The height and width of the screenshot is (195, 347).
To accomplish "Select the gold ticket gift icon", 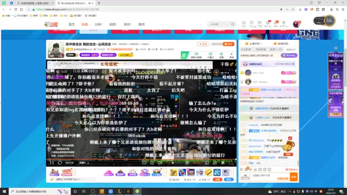I will coord(208,172).
